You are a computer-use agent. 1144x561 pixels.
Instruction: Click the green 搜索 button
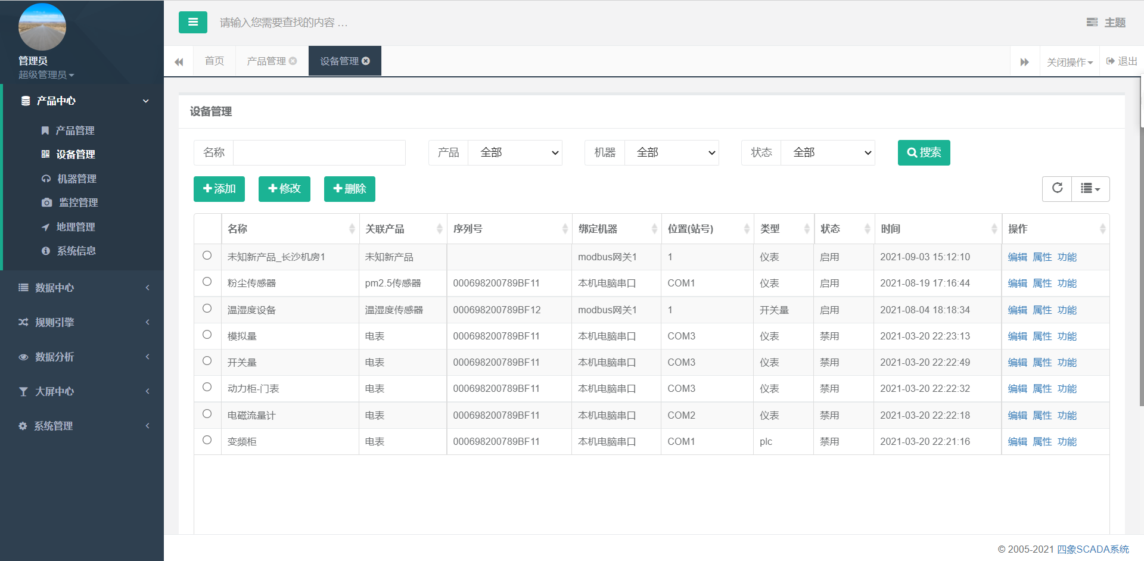click(x=924, y=153)
